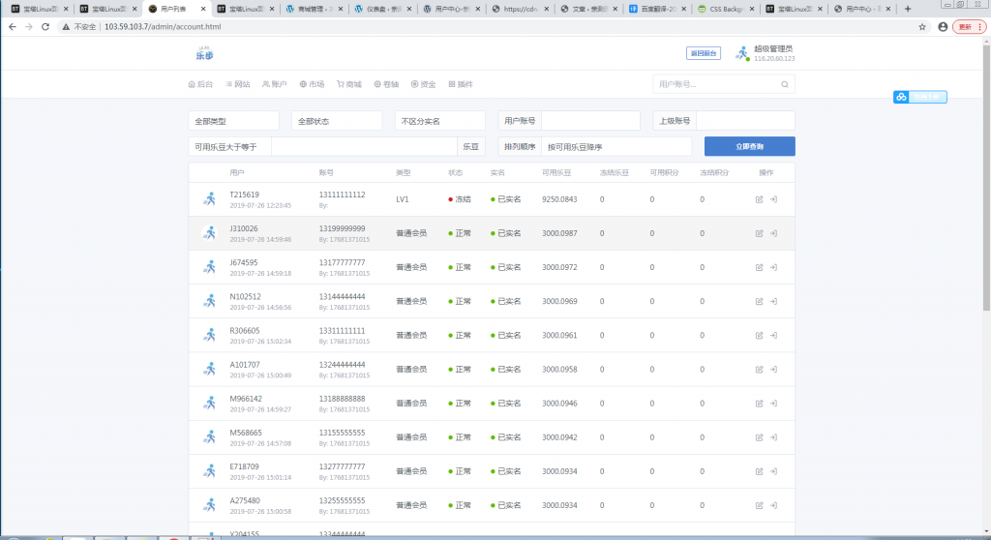Open edit icon for user N102512
Image resolution: width=991 pixels, height=540 pixels.
(759, 301)
